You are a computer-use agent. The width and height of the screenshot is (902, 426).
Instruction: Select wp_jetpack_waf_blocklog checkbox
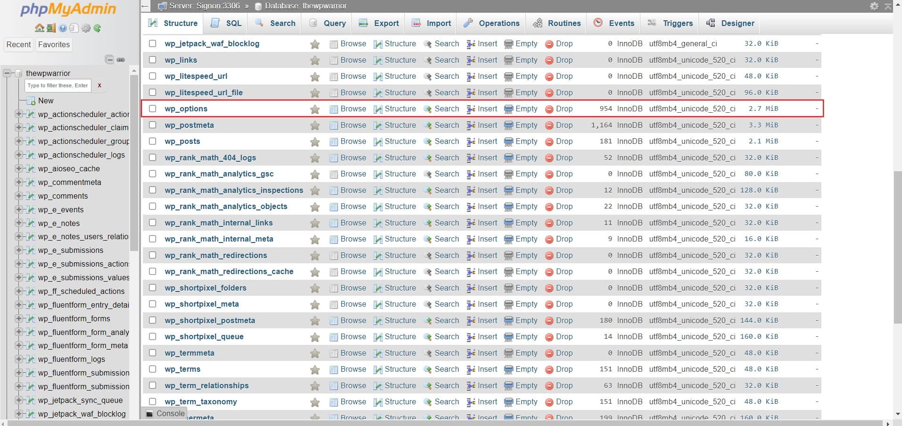152,43
